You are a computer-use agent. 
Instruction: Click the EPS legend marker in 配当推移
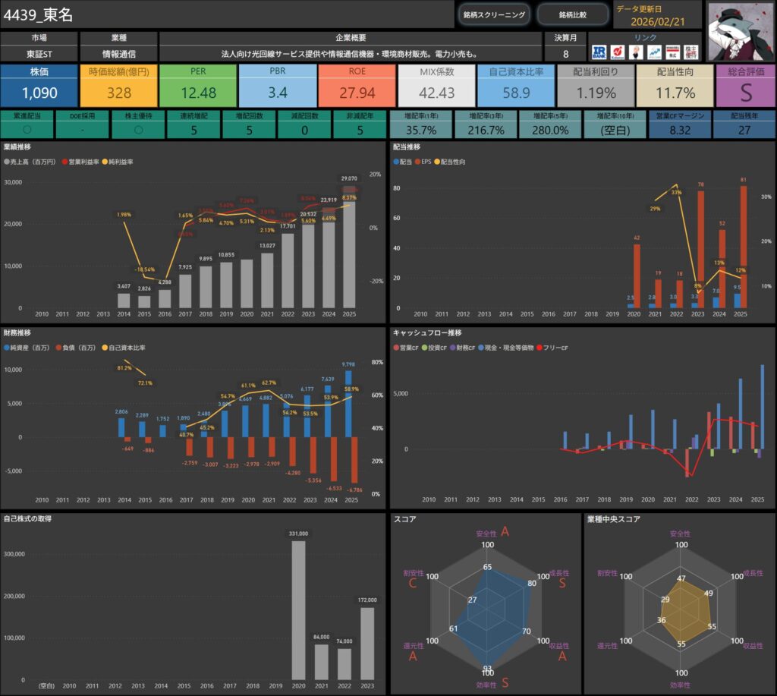point(417,162)
